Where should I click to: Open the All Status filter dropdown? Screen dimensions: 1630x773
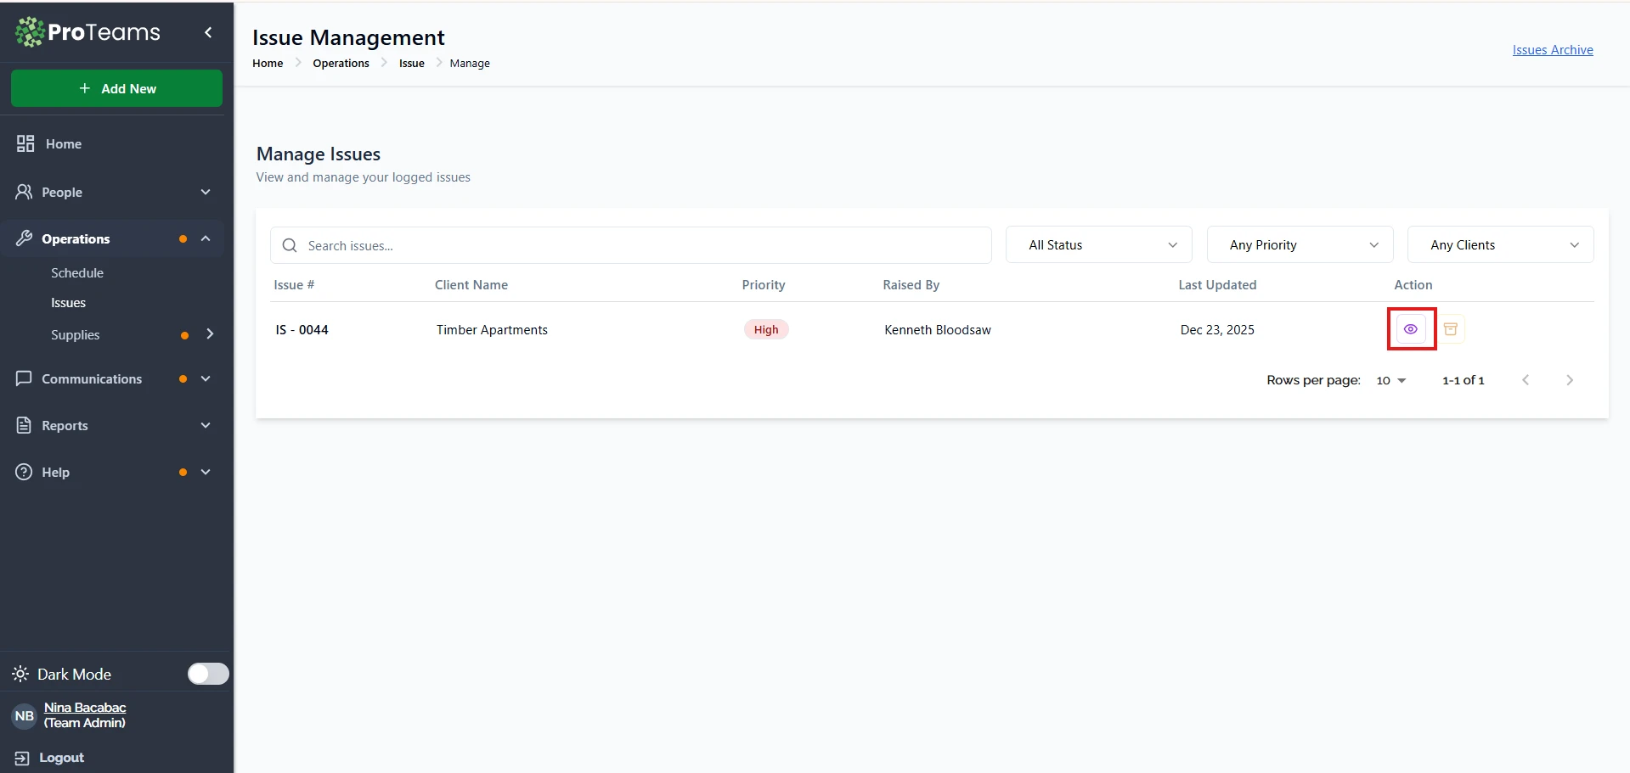pyautogui.click(x=1098, y=245)
